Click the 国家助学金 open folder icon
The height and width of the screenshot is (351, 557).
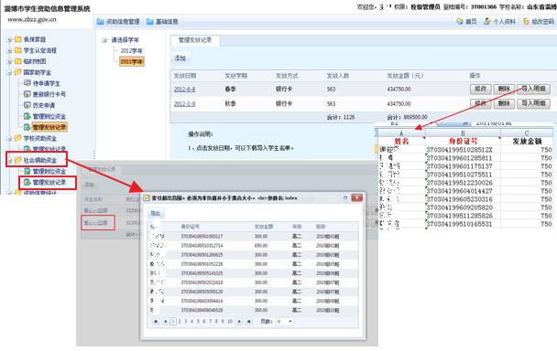18,72
